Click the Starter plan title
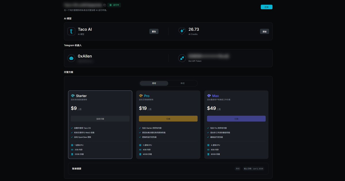The height and width of the screenshot is (181, 345). coord(81,96)
